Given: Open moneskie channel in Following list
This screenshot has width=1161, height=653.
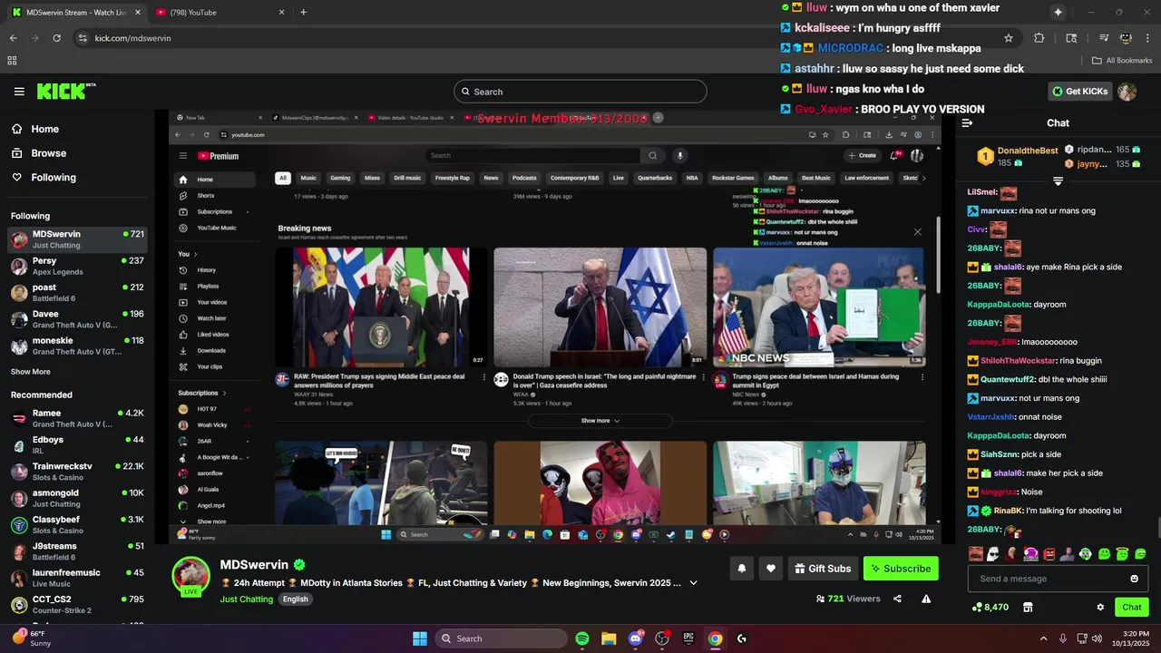Looking at the screenshot, I should click(77, 346).
